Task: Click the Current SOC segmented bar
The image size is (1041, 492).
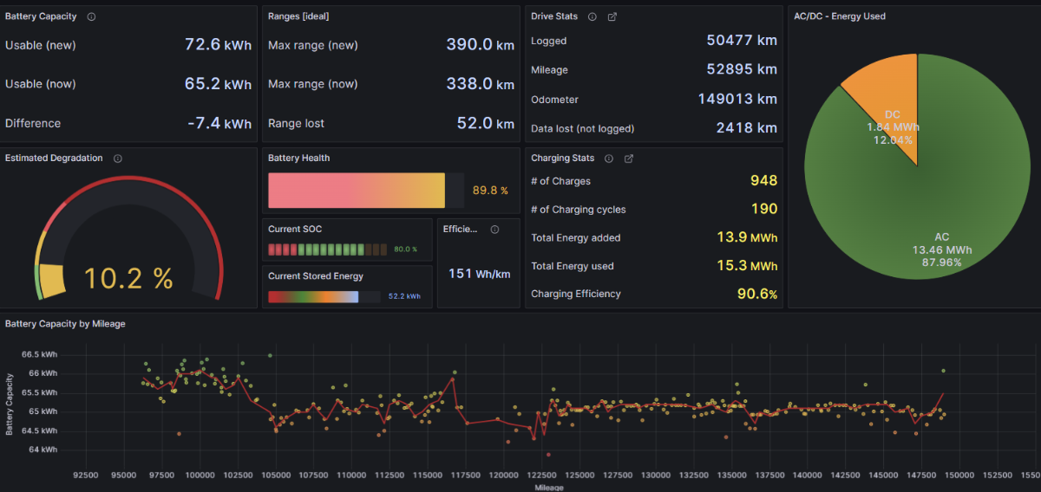Action: (x=327, y=249)
